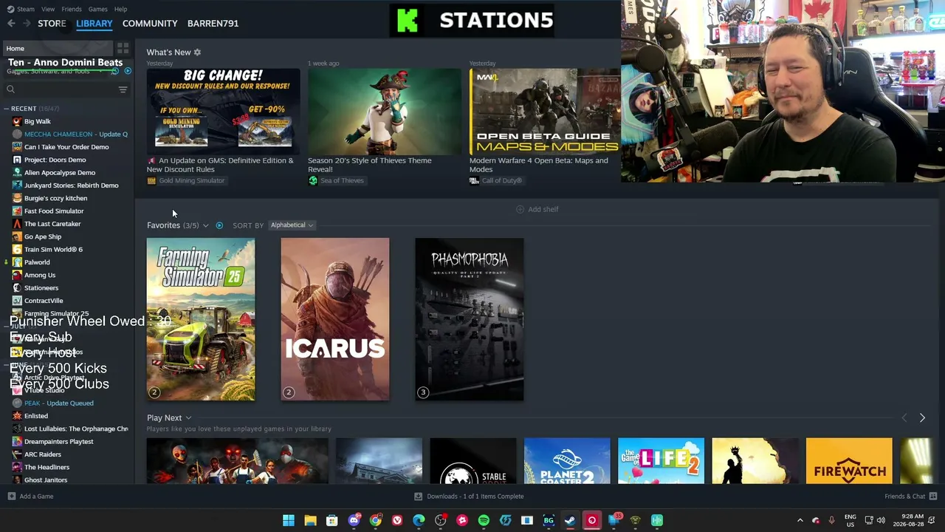Click the Add shelf button
The height and width of the screenshot is (532, 945).
click(537, 209)
